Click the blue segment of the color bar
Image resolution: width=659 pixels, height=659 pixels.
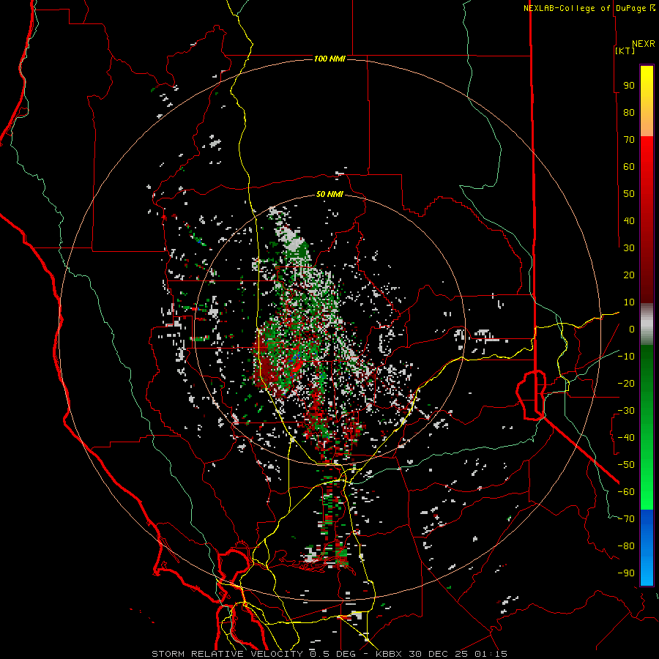(647, 547)
